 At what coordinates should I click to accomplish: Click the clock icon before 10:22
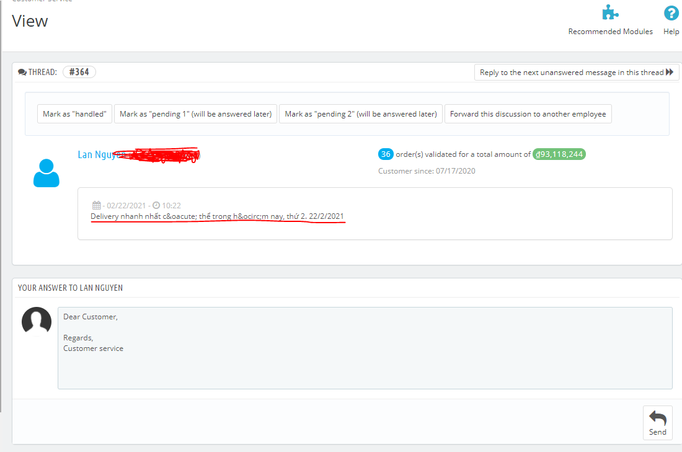pos(156,205)
